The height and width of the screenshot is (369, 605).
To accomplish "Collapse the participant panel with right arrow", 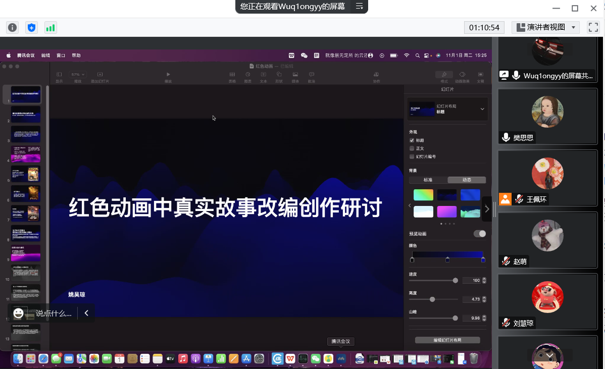I will [487, 208].
